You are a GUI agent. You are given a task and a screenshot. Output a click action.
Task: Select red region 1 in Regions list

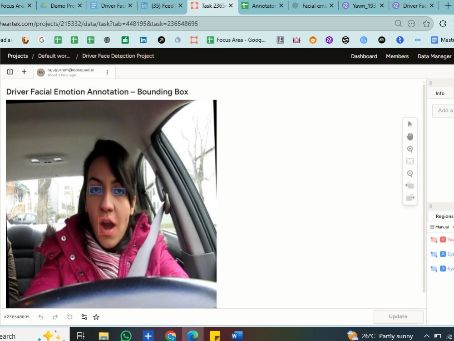coord(442,240)
